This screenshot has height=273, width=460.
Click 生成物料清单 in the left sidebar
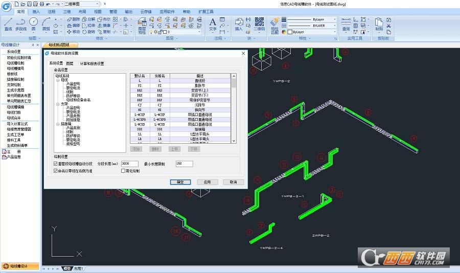[17, 145]
